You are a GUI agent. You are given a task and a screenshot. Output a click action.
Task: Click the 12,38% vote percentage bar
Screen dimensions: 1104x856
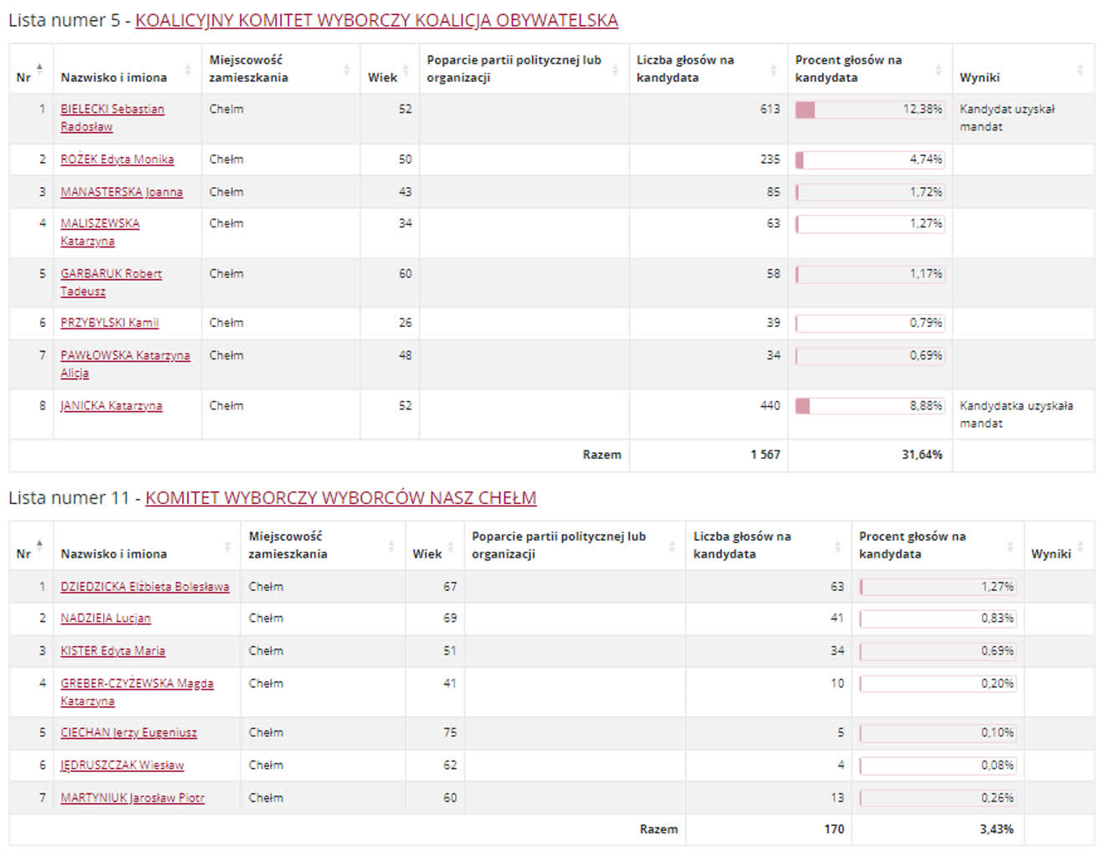coord(869,110)
